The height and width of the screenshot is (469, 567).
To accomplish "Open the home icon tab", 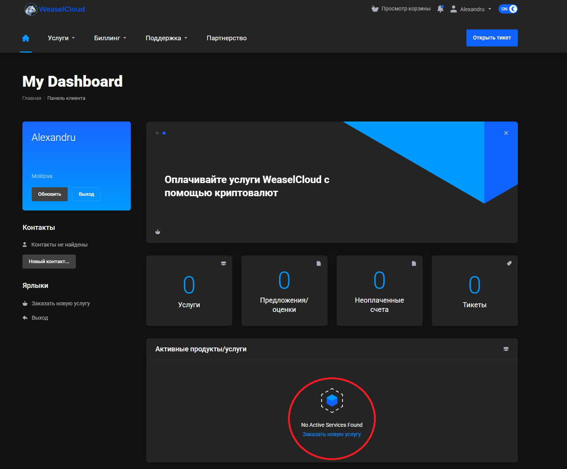I will pos(26,38).
